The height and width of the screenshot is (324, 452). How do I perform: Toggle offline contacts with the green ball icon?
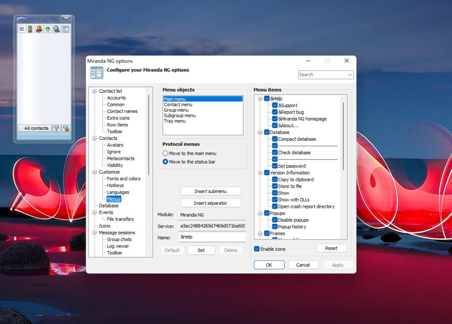[48, 29]
